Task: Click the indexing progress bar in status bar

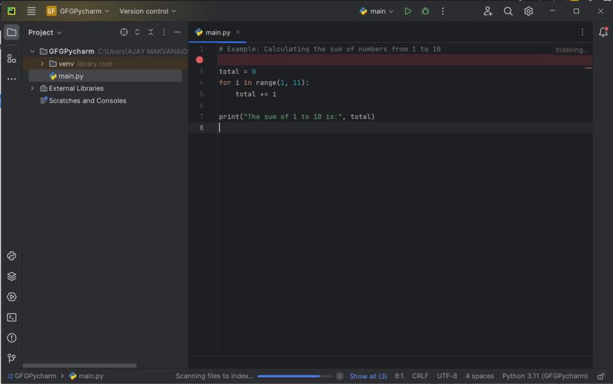Action: coord(294,376)
